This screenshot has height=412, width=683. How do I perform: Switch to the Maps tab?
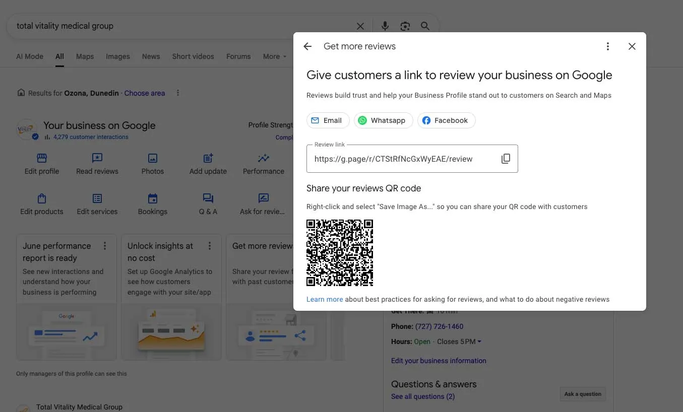(x=85, y=56)
